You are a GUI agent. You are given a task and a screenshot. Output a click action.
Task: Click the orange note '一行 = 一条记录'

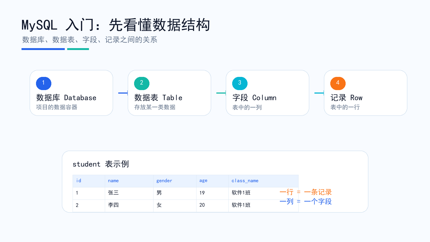306,192
